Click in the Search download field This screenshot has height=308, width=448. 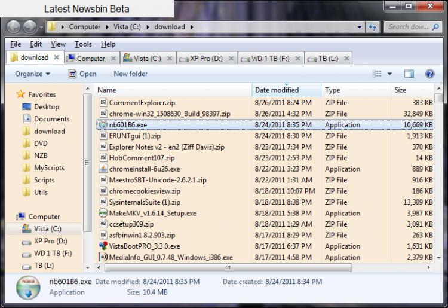click(408, 27)
